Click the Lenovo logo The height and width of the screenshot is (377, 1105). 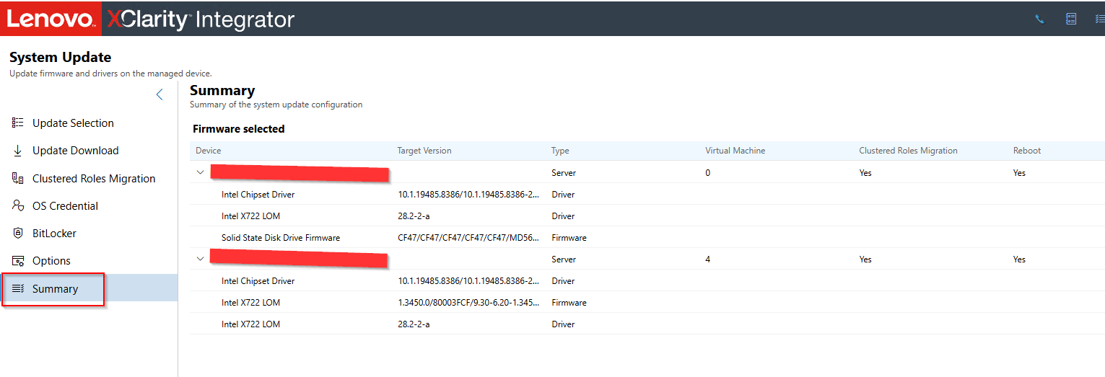tap(50, 19)
